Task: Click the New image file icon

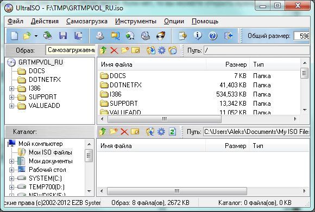Action: [14, 36]
